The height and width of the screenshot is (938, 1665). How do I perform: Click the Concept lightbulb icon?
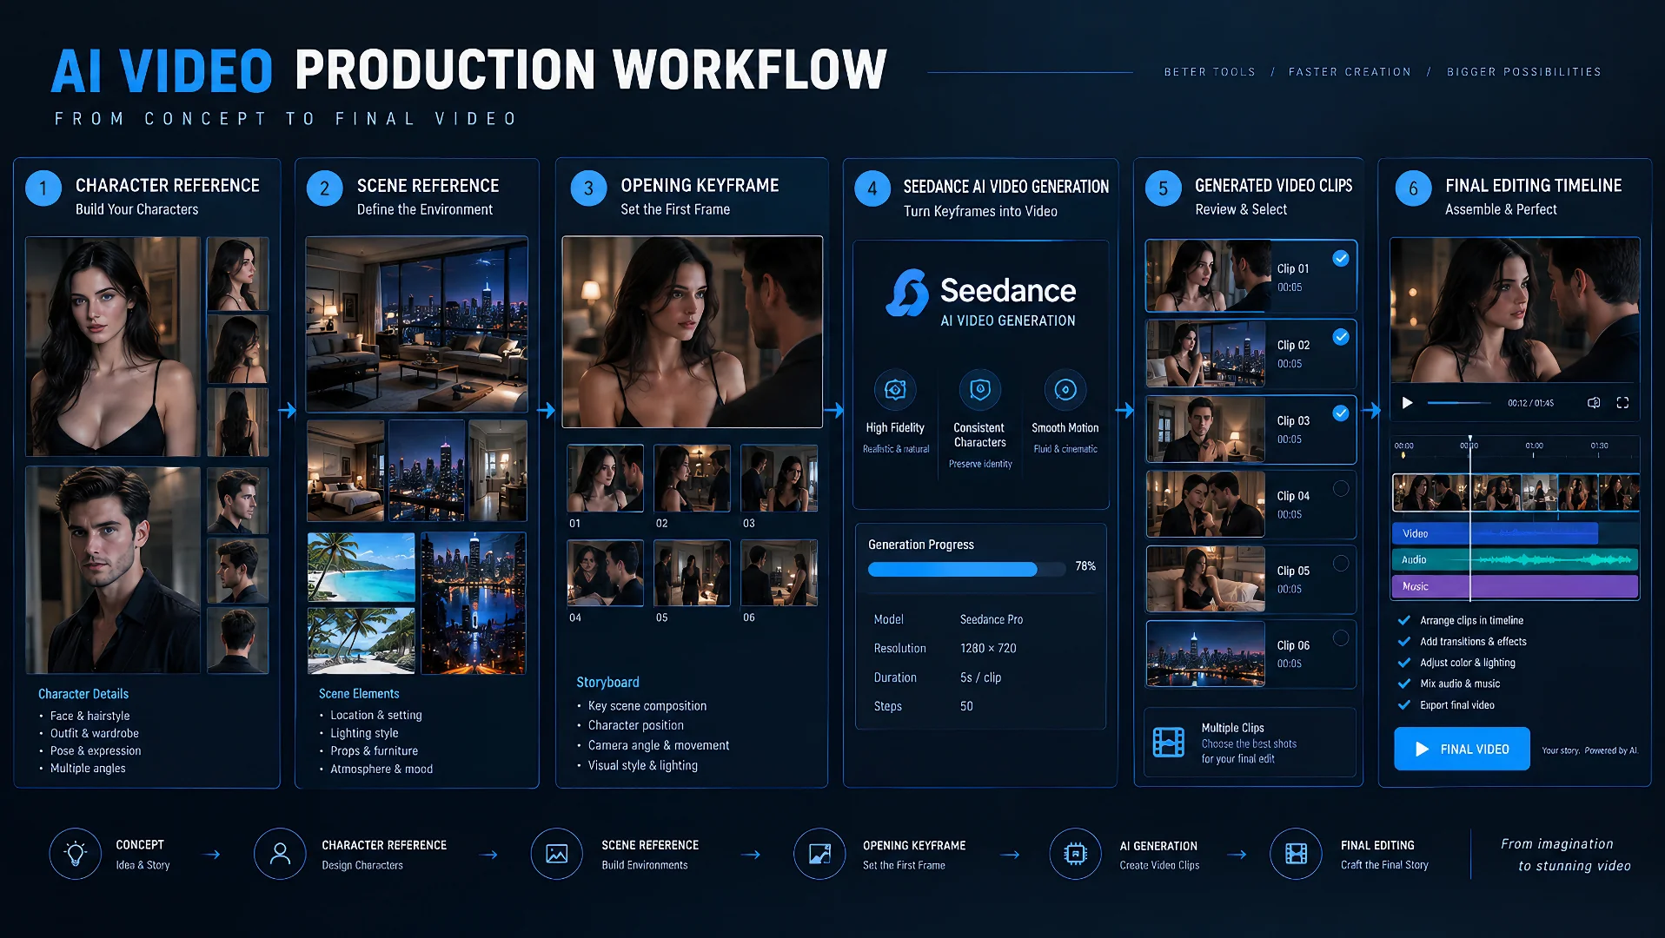click(76, 854)
